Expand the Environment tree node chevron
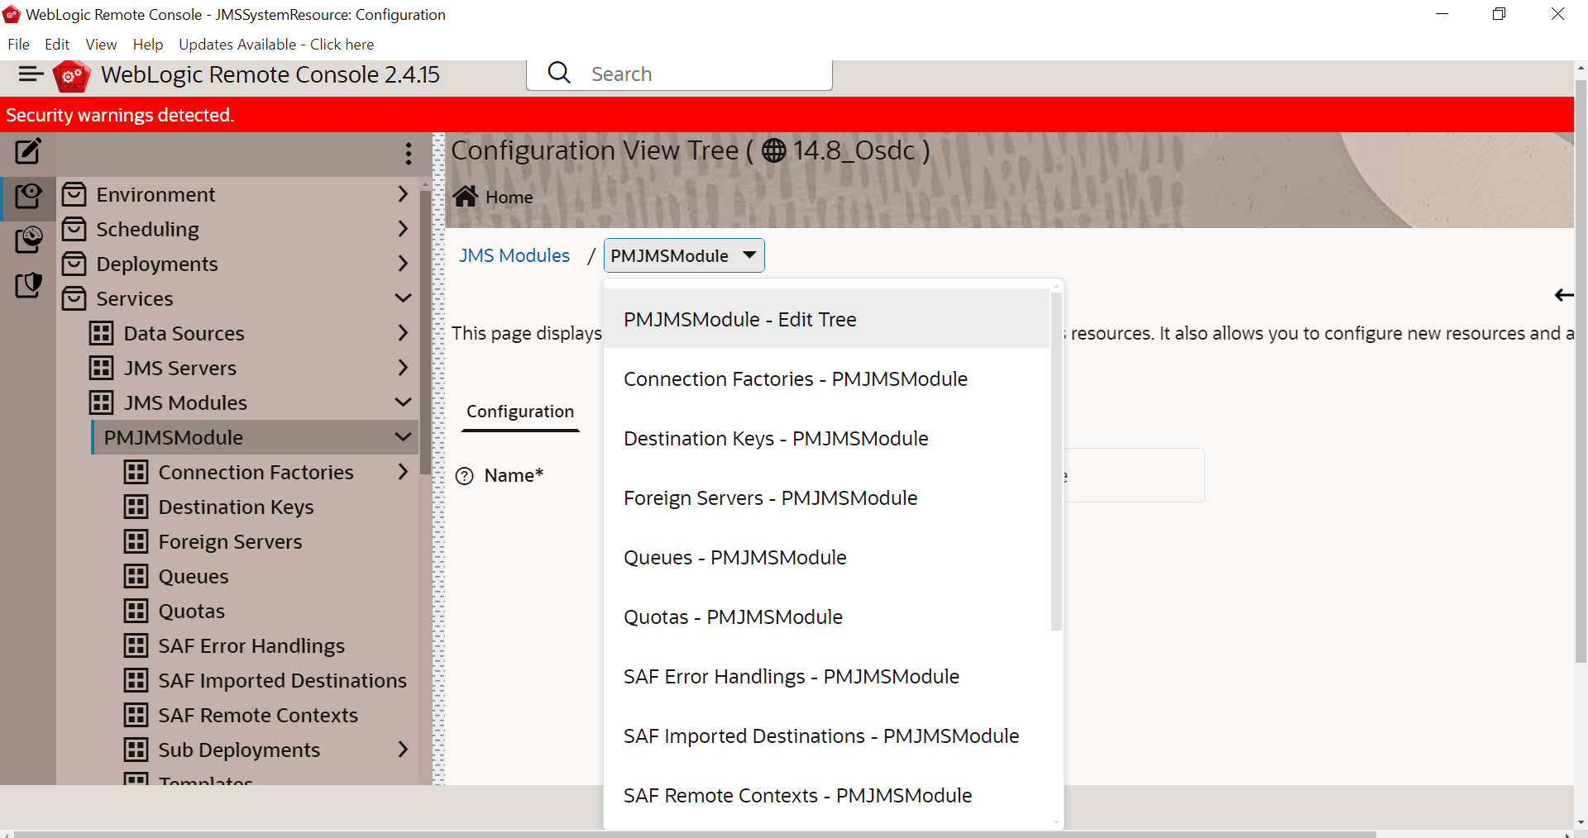The image size is (1588, 838). (403, 194)
